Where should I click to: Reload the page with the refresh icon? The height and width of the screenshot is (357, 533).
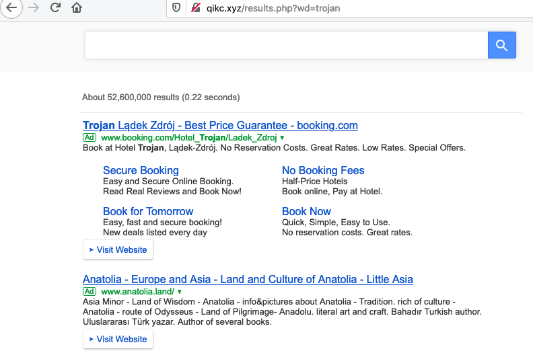[56, 8]
